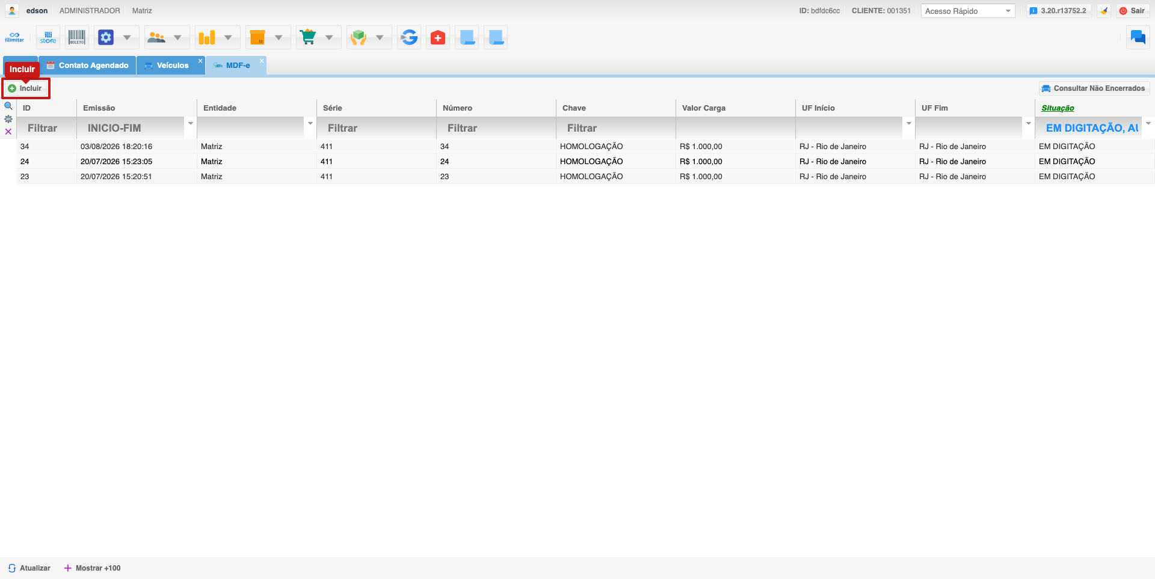Sort by the Situação column header

click(x=1058, y=108)
